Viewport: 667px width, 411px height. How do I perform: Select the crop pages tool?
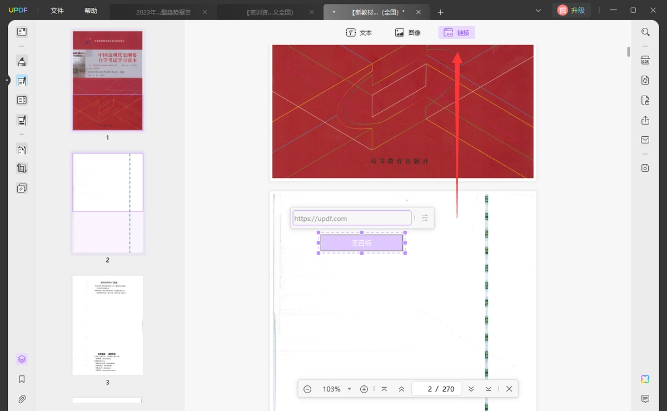(22, 168)
